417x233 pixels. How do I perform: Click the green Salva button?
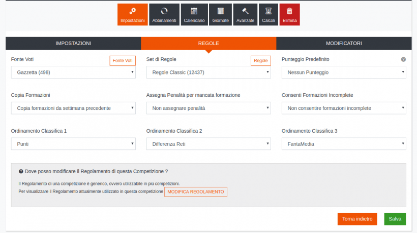coord(395,219)
